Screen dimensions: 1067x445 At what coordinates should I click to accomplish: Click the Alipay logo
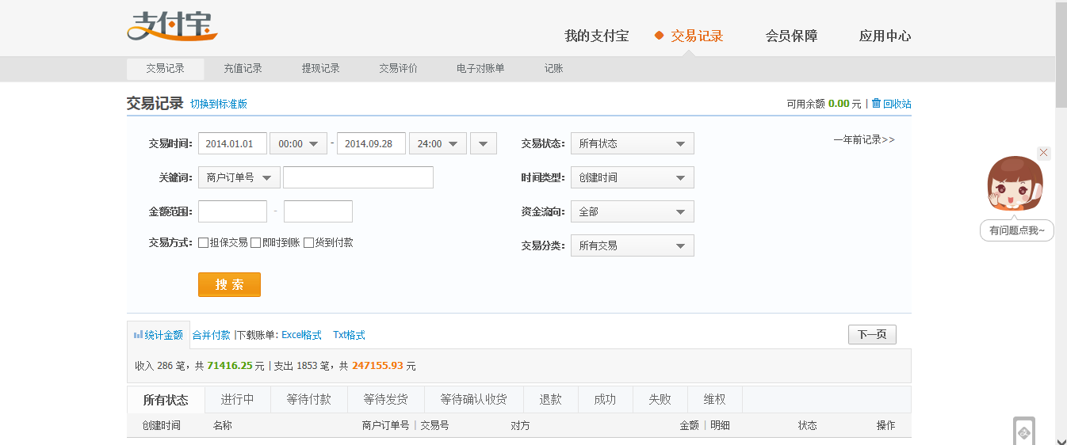pyautogui.click(x=171, y=25)
